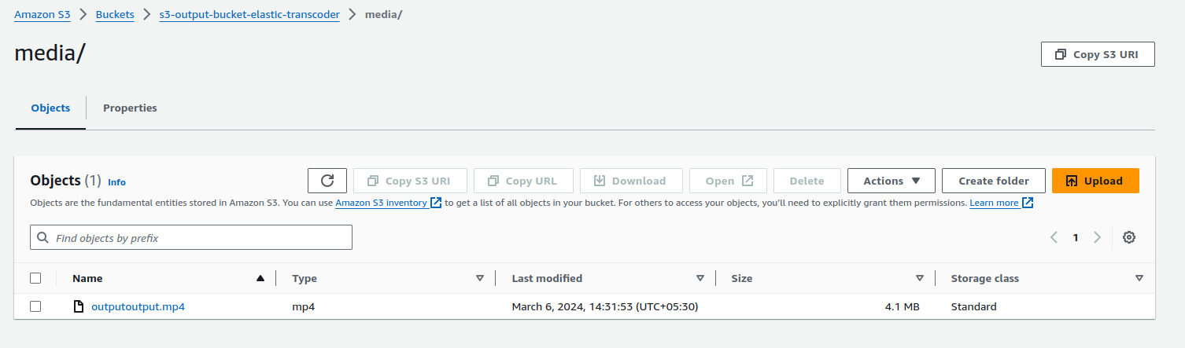Image resolution: width=1185 pixels, height=348 pixels.
Task: Open Amazon S3 inventory link
Action: tap(381, 203)
